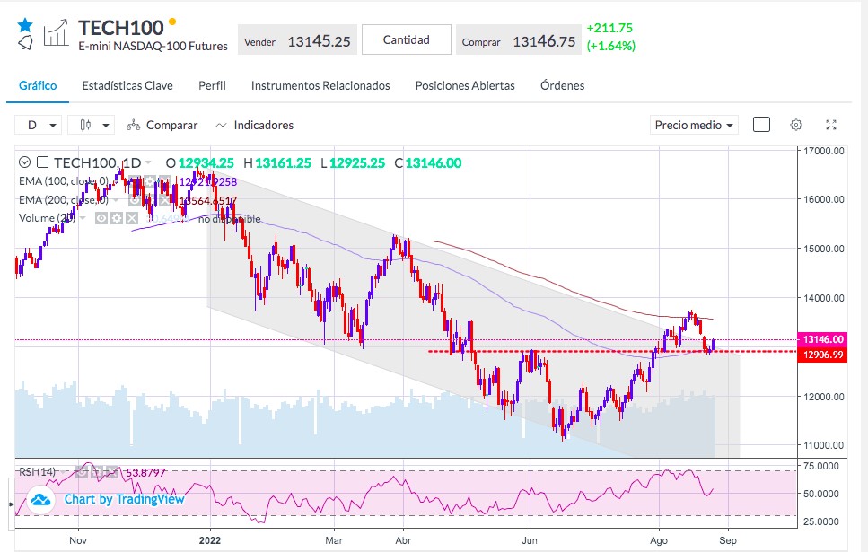Open the Chart by TradingView link

[x=124, y=499]
